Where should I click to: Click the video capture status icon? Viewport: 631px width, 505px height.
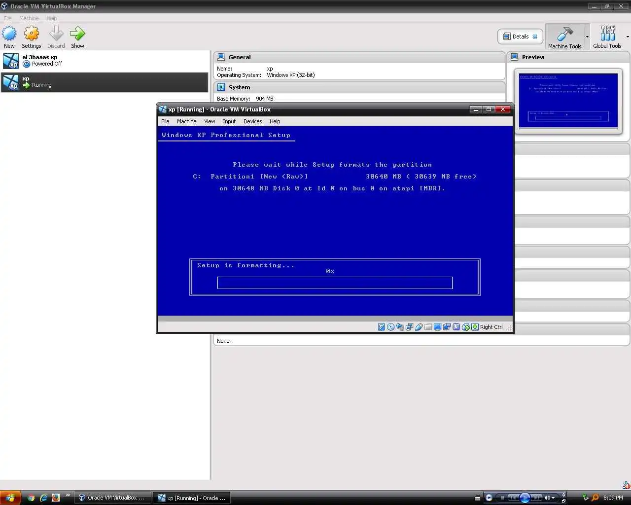point(447,327)
